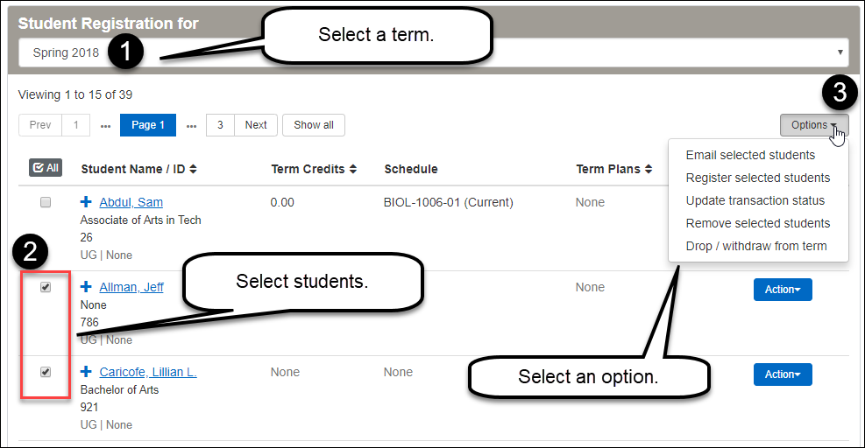Sort by Term Plans column
Viewport: 865px width, 448px height.
tap(613, 169)
